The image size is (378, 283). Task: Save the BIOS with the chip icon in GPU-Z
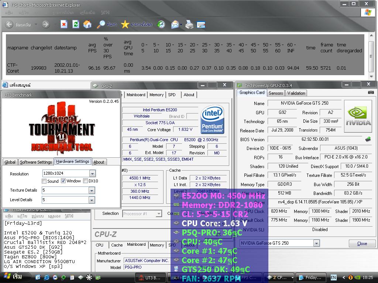tap(368, 139)
